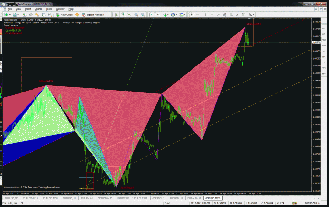This screenshot has width=329, height=207.
Task: Open the Profiles toolbar icon
Action: click(14, 15)
